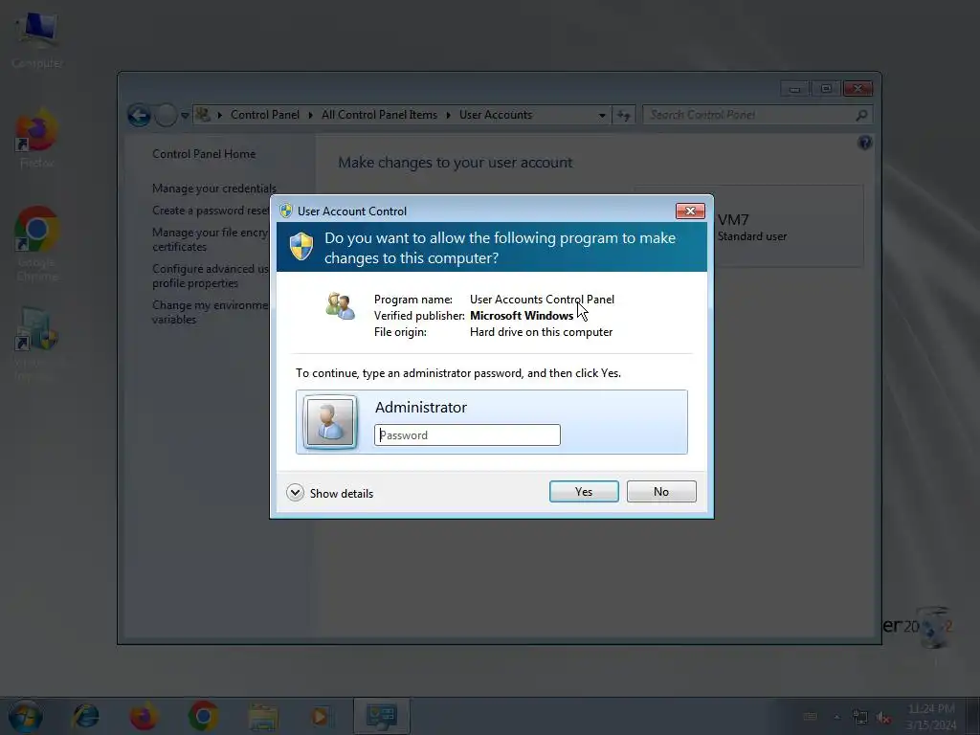Viewport: 980px width, 735px height.
Task: Open the Computer desktop icon
Action: click(37, 40)
